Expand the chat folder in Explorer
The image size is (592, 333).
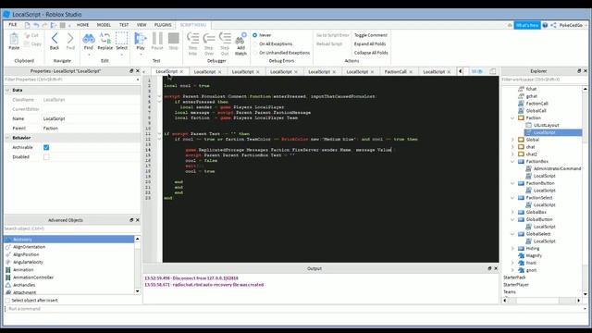pos(512,147)
